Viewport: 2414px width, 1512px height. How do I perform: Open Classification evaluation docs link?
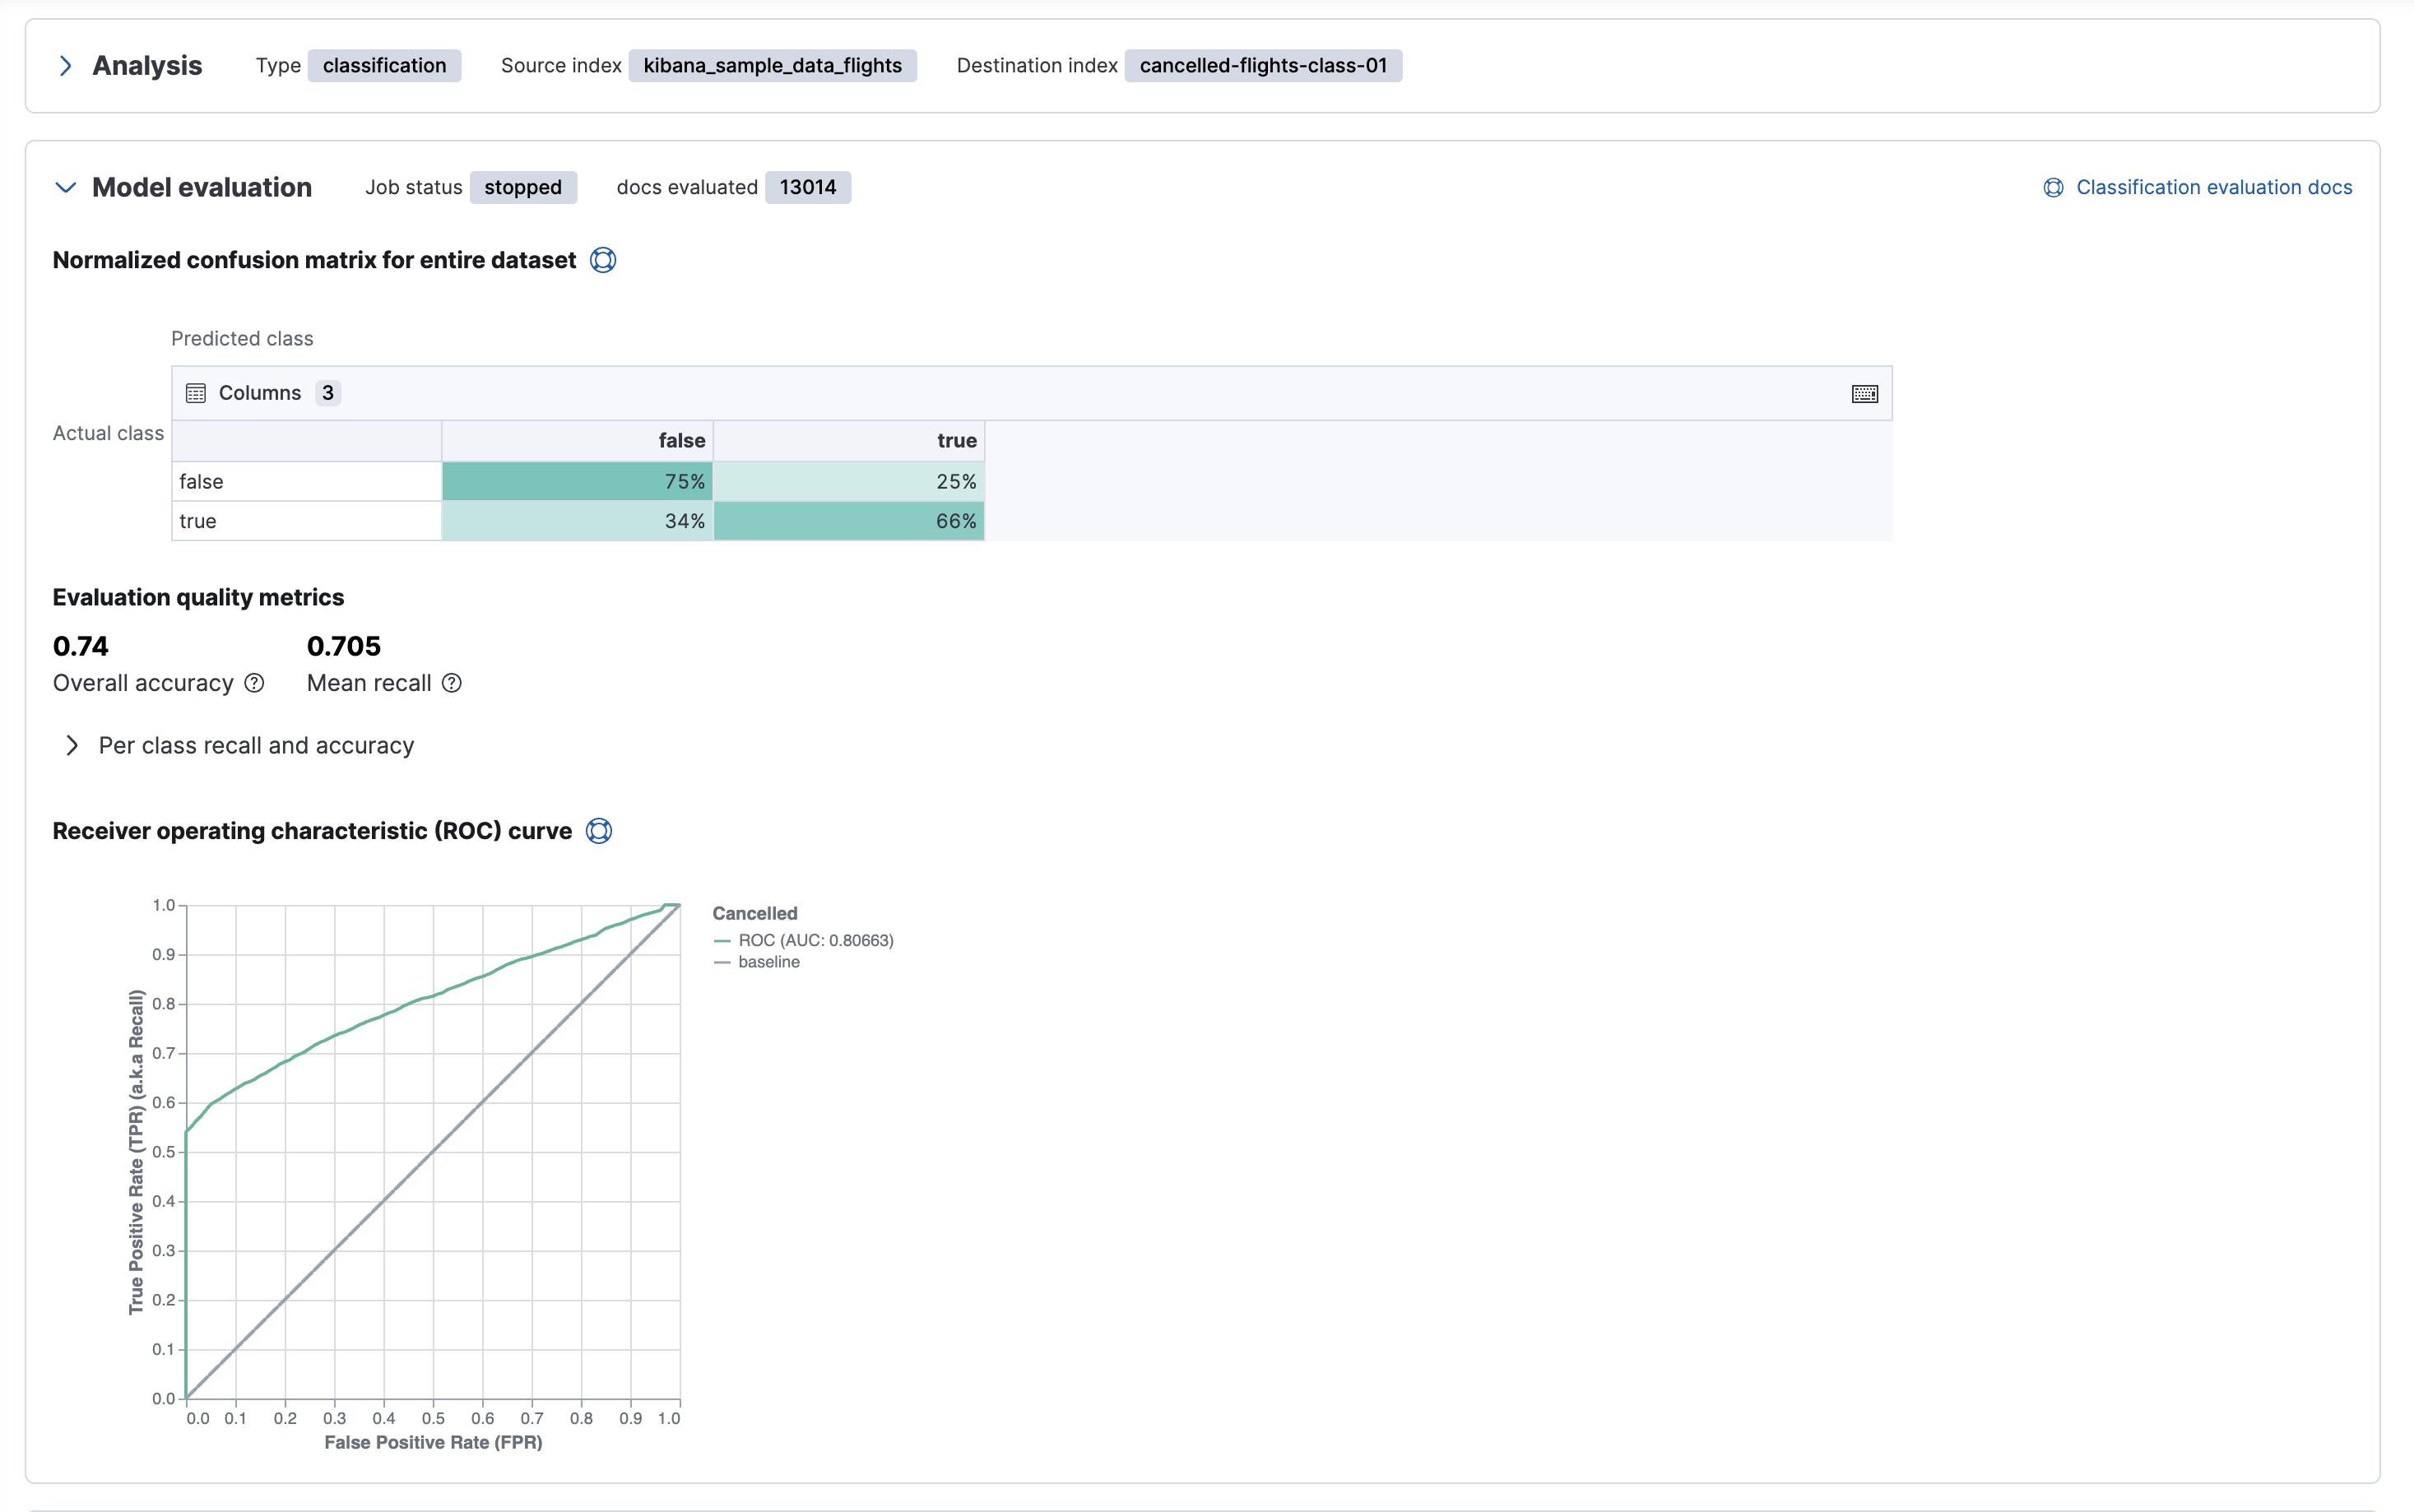[x=2213, y=187]
